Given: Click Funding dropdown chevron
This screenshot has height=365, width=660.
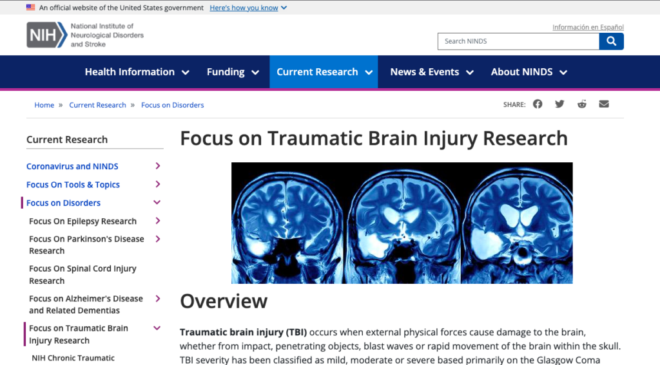Looking at the screenshot, I should point(255,72).
